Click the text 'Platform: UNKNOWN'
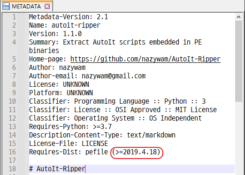This screenshot has width=245, height=175. 61,93
